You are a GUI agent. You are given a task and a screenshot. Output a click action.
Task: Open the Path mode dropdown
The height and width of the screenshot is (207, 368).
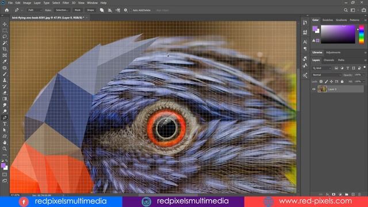tap(34, 10)
